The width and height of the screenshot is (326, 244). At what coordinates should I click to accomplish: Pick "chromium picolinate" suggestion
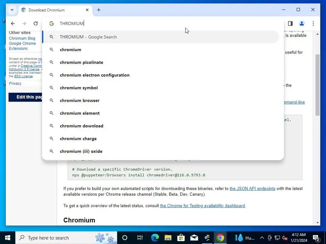[160, 62]
